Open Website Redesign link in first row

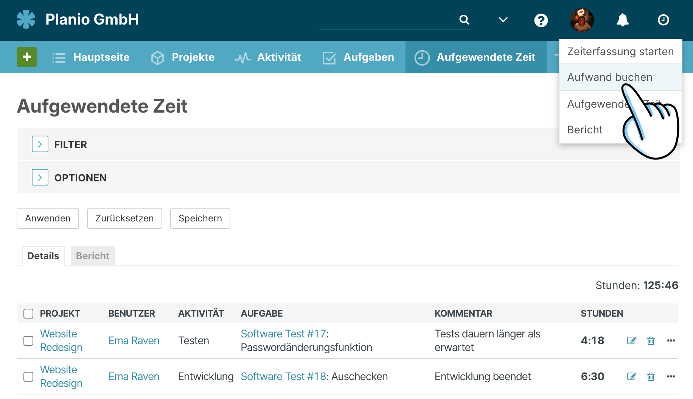[x=61, y=340]
